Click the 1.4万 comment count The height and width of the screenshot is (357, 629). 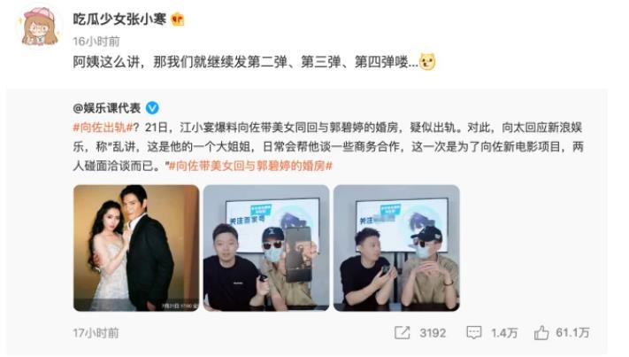point(504,333)
